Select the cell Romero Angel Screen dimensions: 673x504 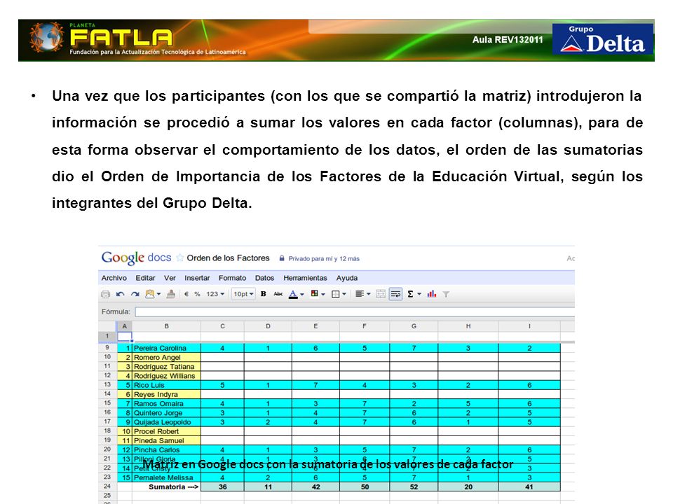(167, 358)
